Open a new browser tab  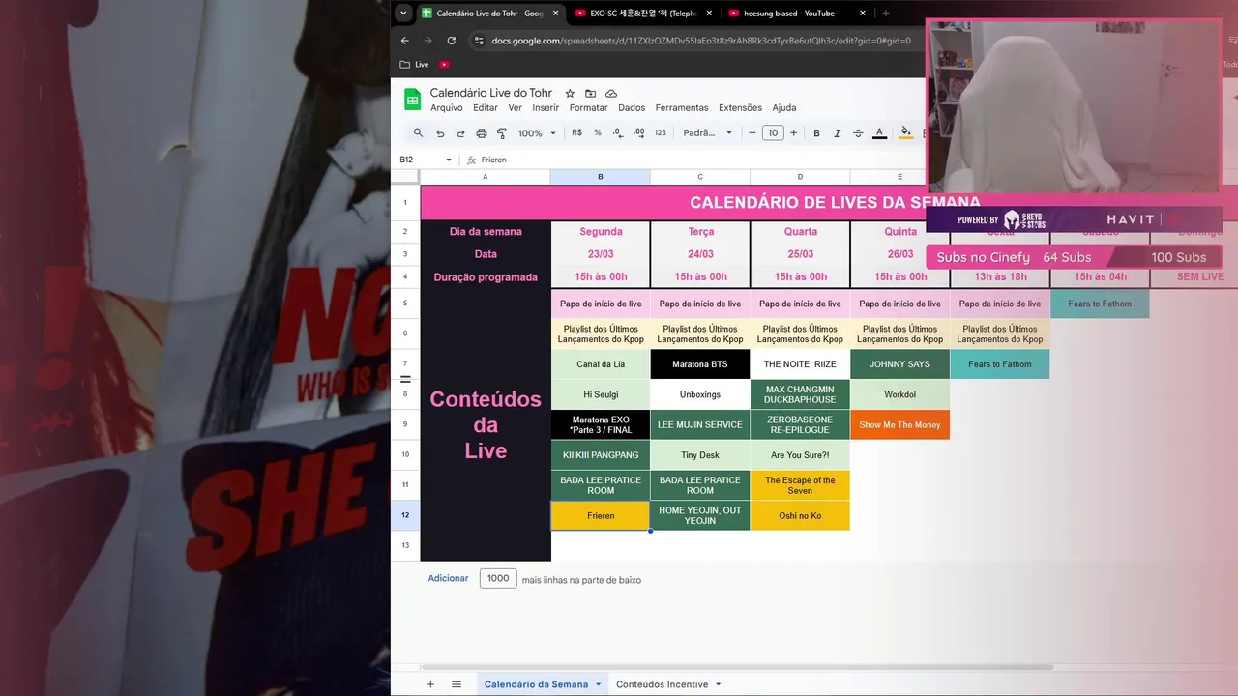(x=885, y=14)
